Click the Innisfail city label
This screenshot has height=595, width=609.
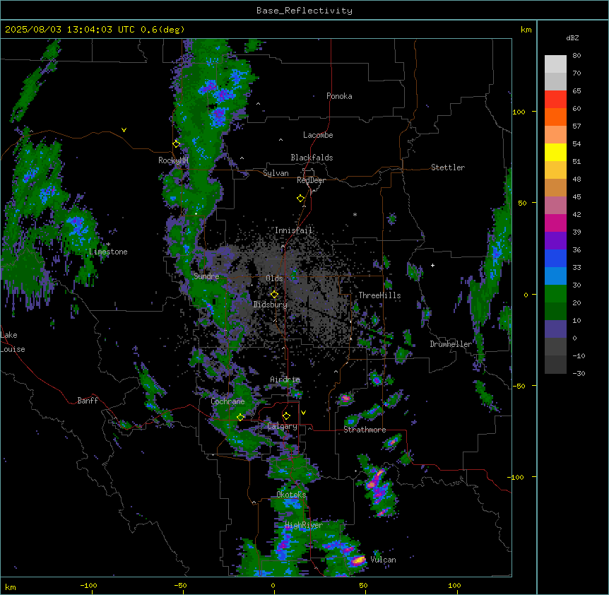tap(294, 230)
